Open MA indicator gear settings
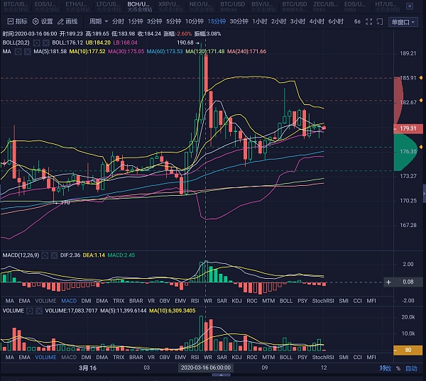The width and height of the screenshot is (426, 381). point(18,51)
